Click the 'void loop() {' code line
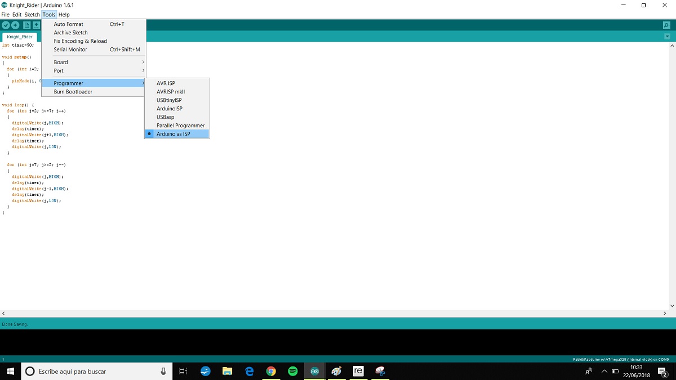 pyautogui.click(x=19, y=105)
